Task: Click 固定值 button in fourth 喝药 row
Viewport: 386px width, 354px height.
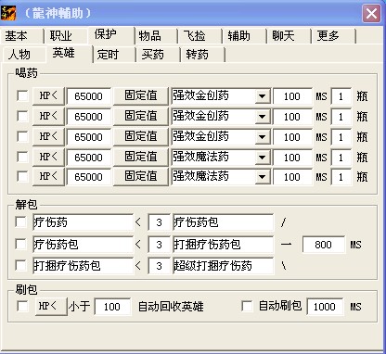Action: tap(141, 157)
